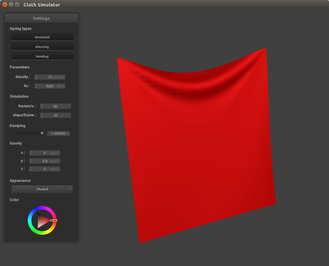Click the density spinner arrows
329x266 pixels.
coord(36,77)
